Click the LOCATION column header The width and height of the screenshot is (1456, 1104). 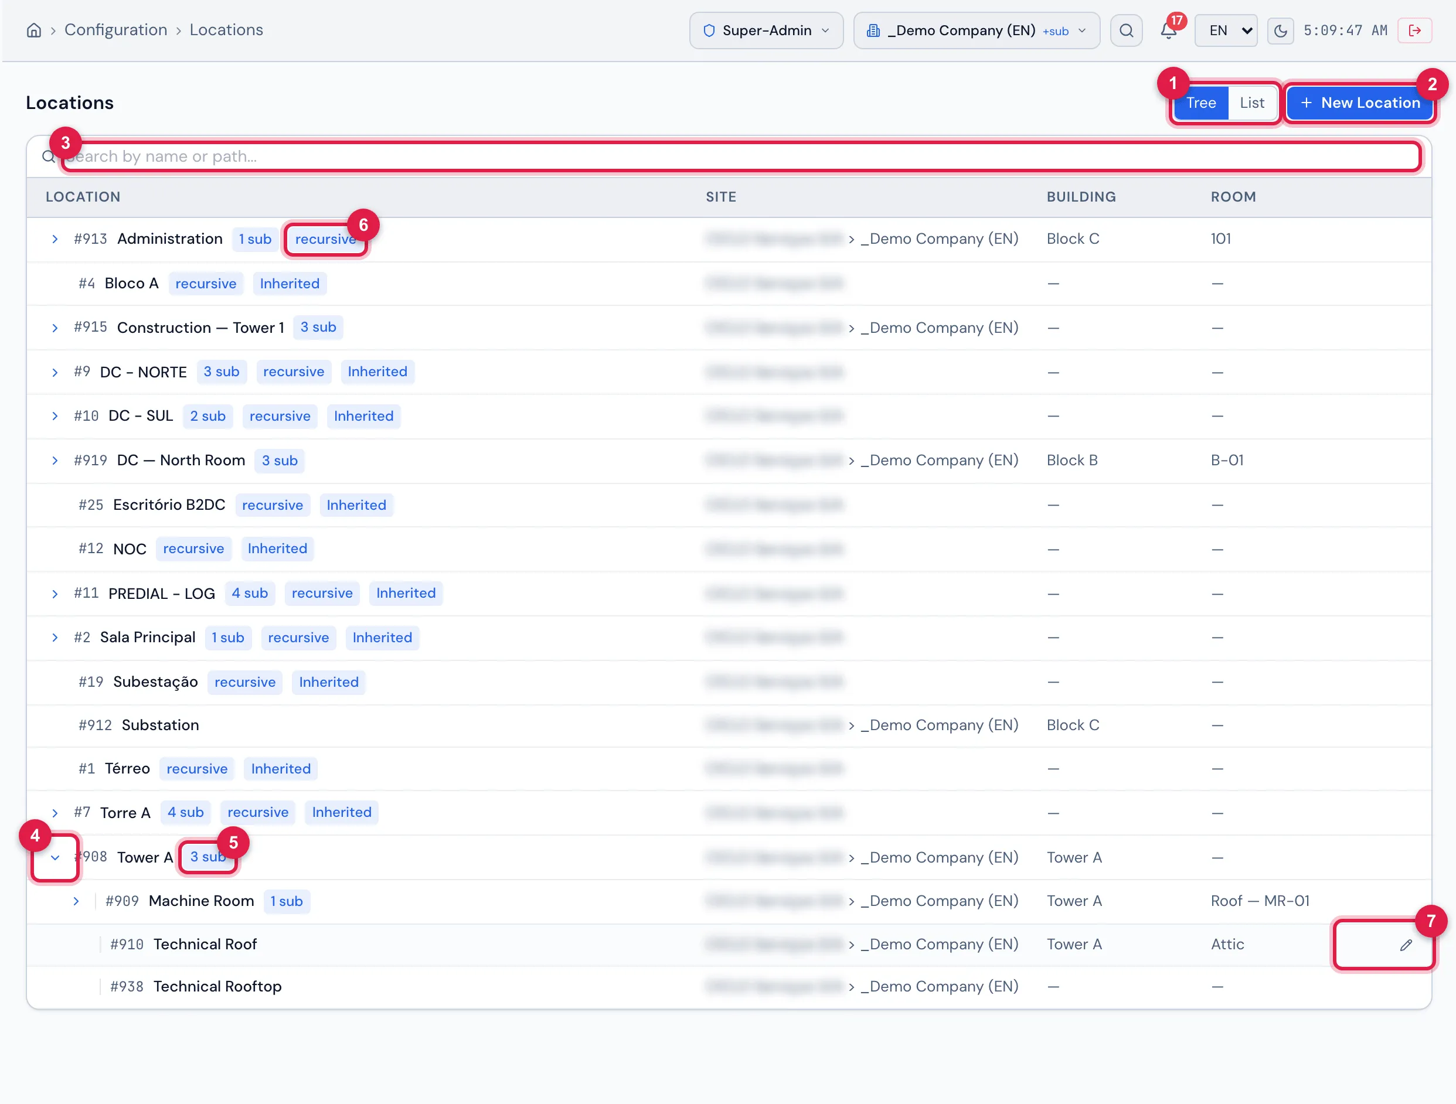pos(83,197)
